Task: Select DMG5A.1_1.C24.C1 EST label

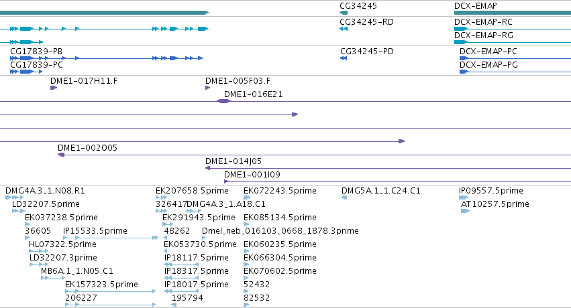Action: [381, 191]
